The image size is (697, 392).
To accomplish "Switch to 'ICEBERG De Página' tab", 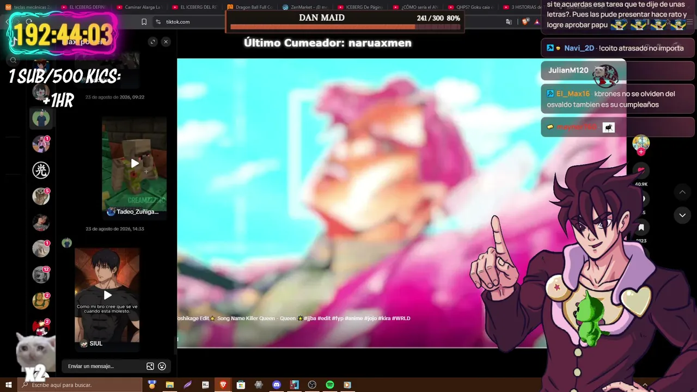I will [360, 7].
